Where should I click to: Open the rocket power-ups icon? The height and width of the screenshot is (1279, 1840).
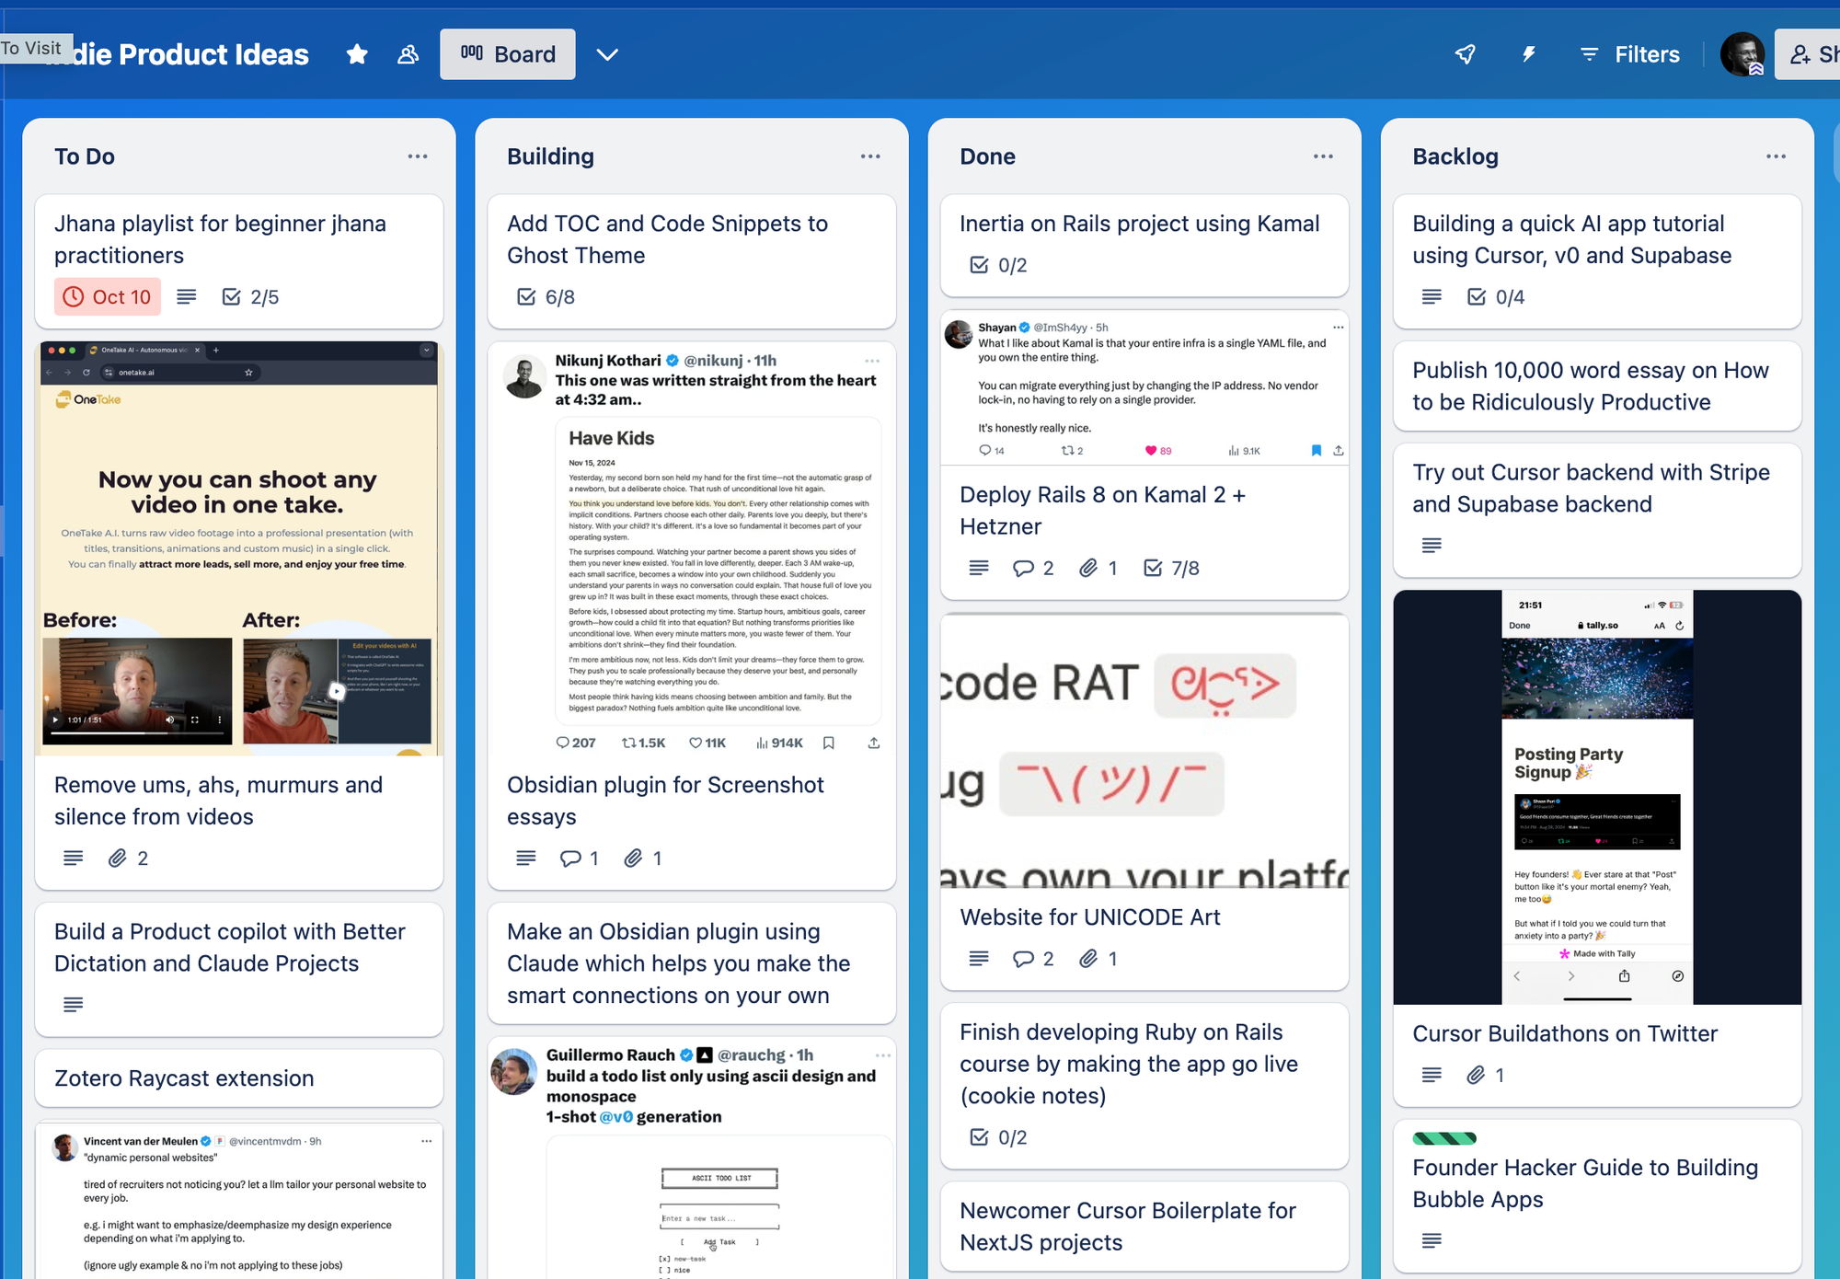click(x=1466, y=54)
